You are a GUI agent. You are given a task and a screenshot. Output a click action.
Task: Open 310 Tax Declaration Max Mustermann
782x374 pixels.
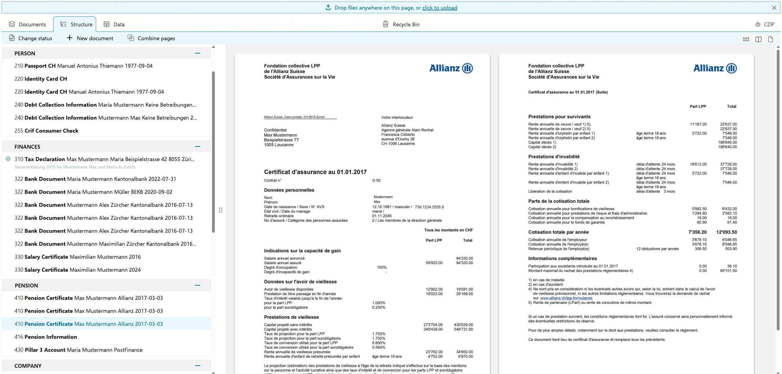106,162
